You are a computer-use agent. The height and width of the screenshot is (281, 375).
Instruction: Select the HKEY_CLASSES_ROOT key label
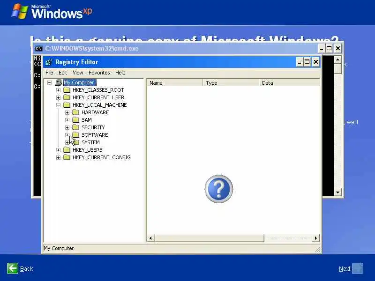(98, 90)
